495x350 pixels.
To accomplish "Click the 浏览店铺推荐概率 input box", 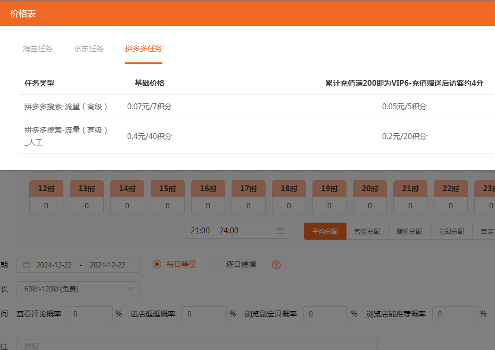I will coord(455,314).
